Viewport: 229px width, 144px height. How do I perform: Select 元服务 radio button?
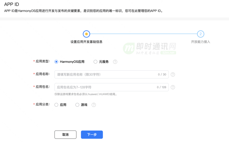coord(95,62)
